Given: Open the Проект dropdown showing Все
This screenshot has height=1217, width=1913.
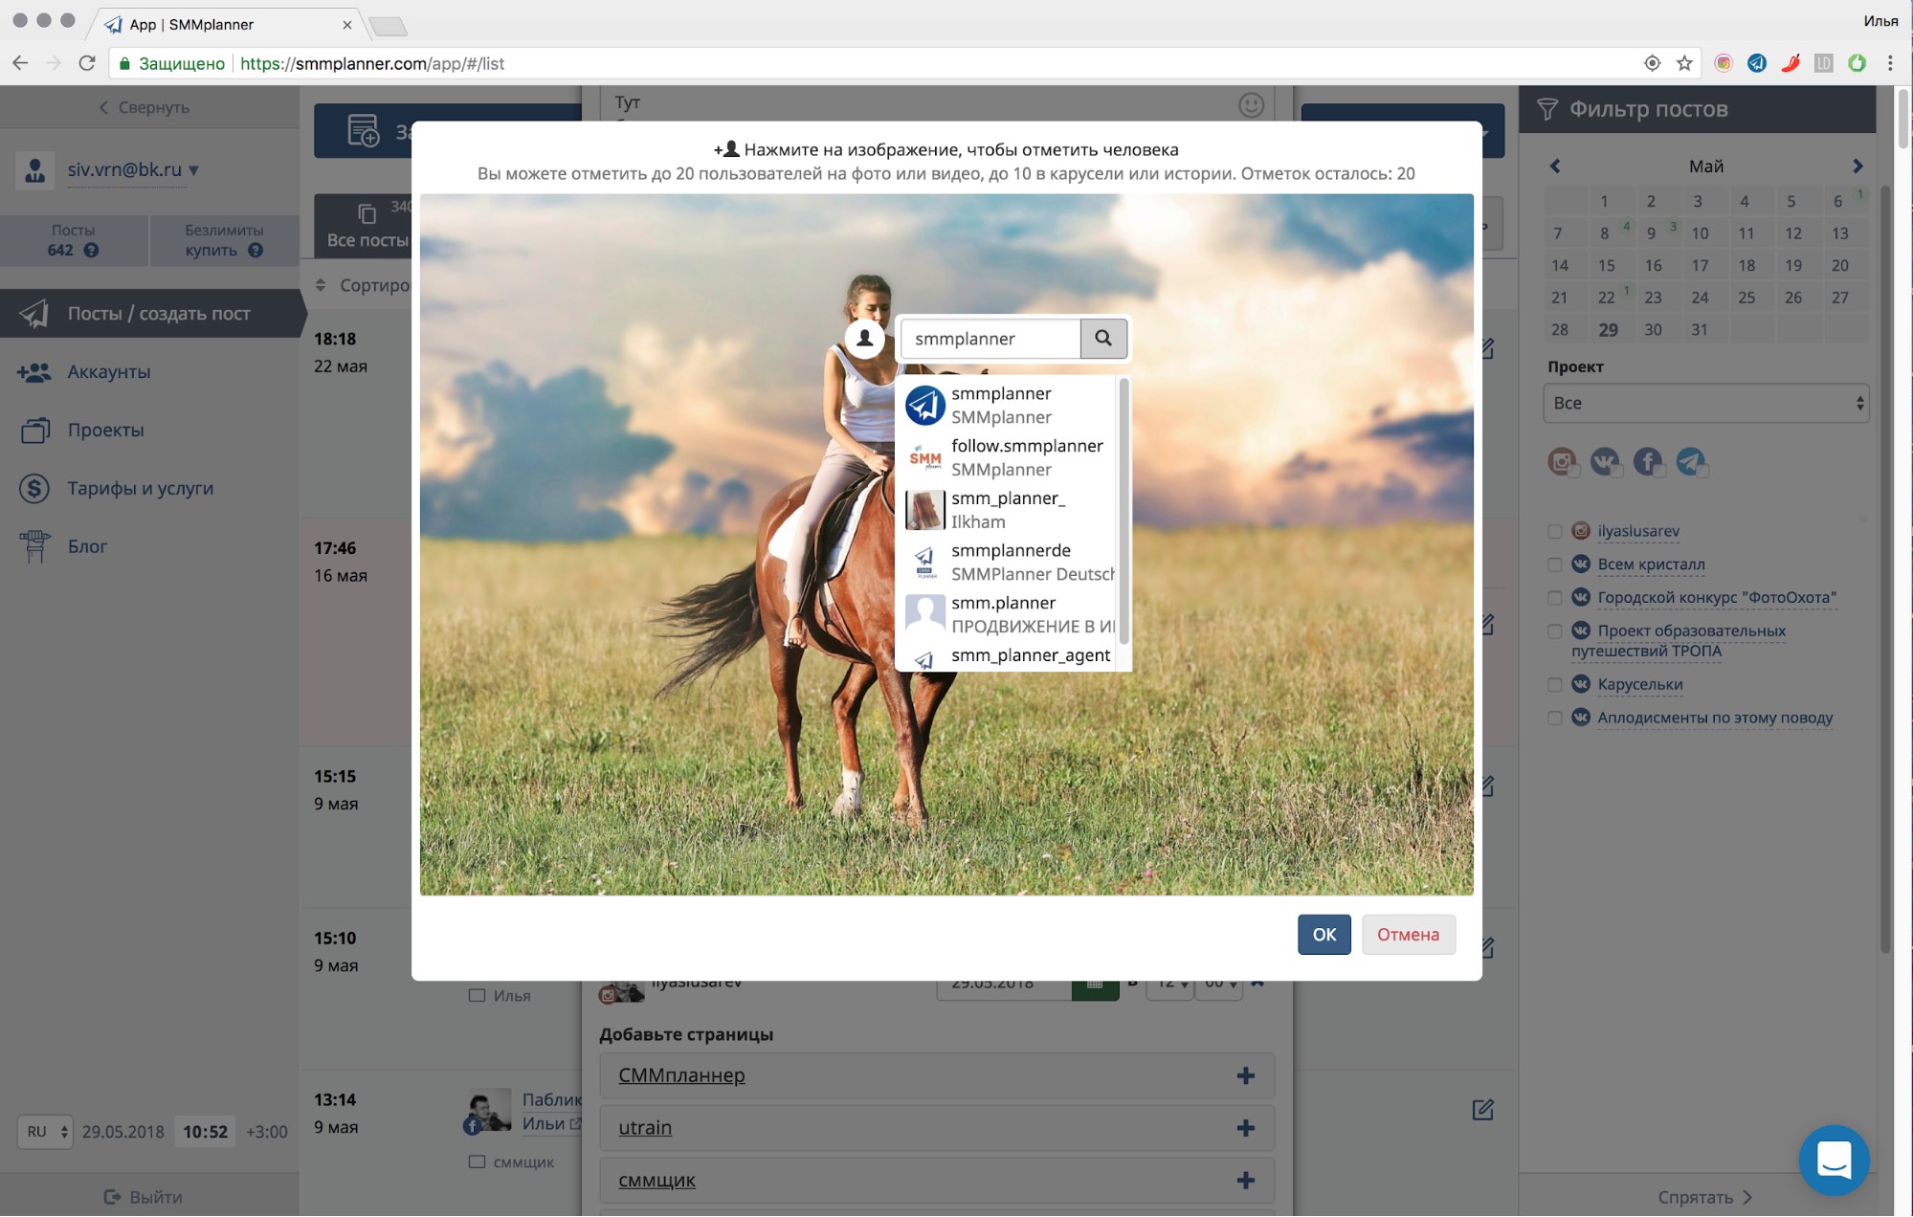Looking at the screenshot, I should tap(1705, 403).
